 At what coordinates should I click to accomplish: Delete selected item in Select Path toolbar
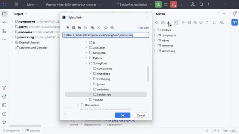pos(99,28)
